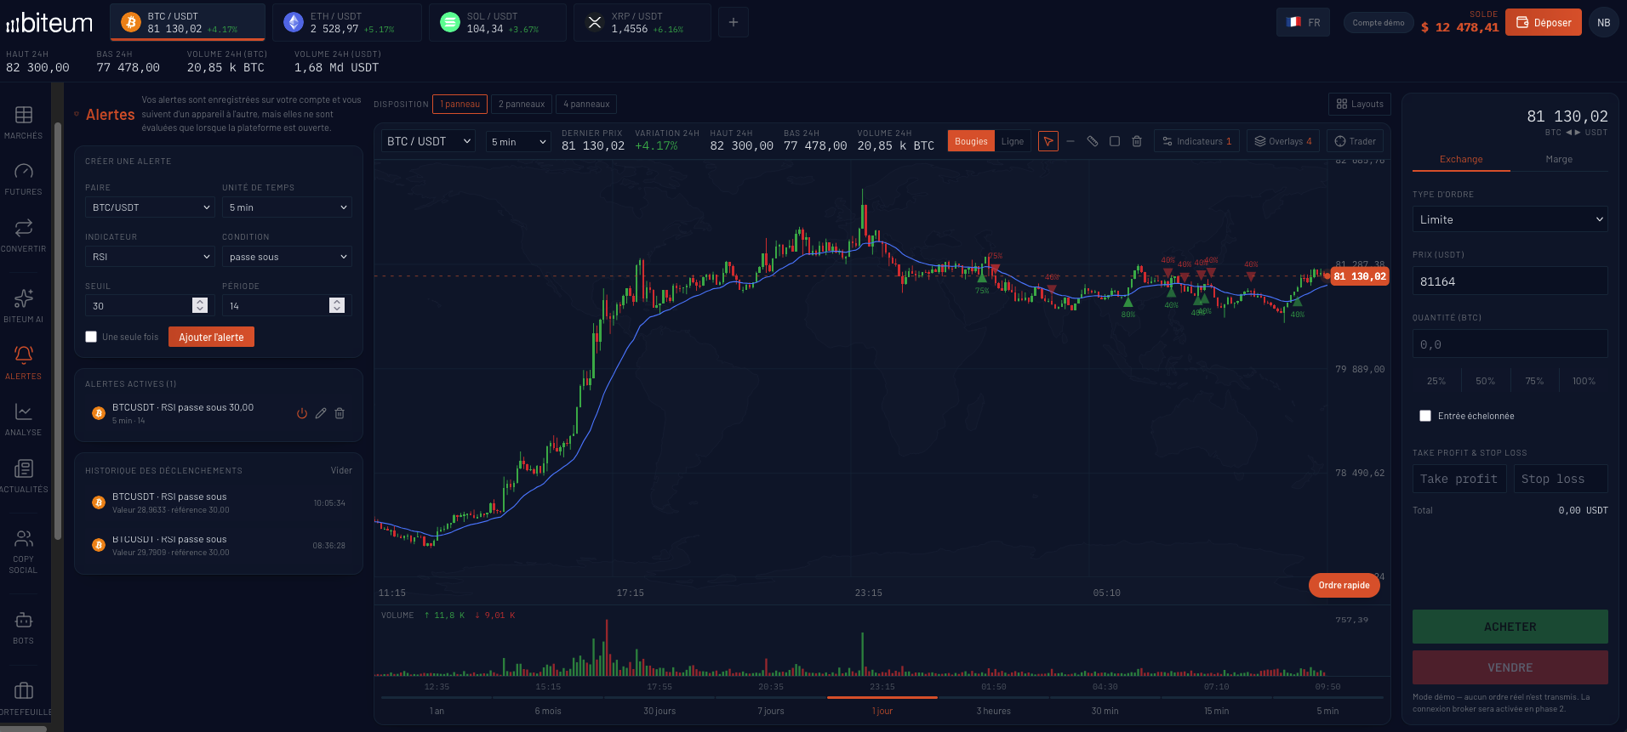Click the ACHETER buy button

[1510, 627]
